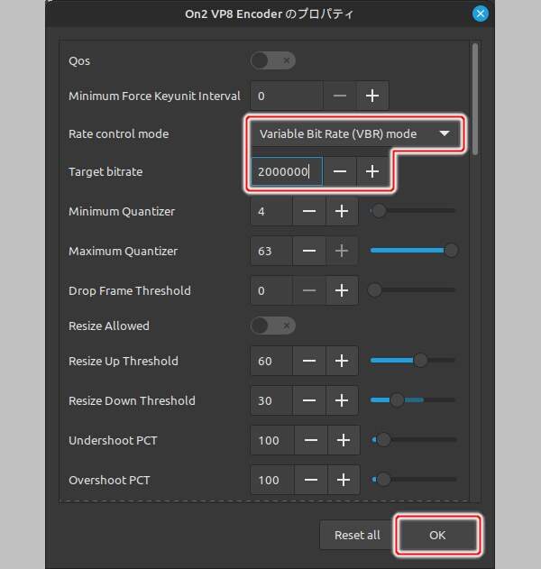Open the Rate control mode dropdown
Viewport: 541px width, 569px height.
point(354,134)
